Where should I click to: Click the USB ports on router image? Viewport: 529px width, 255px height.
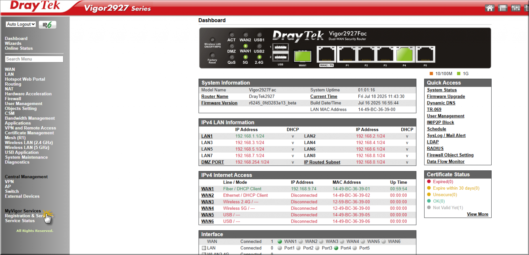(280, 52)
